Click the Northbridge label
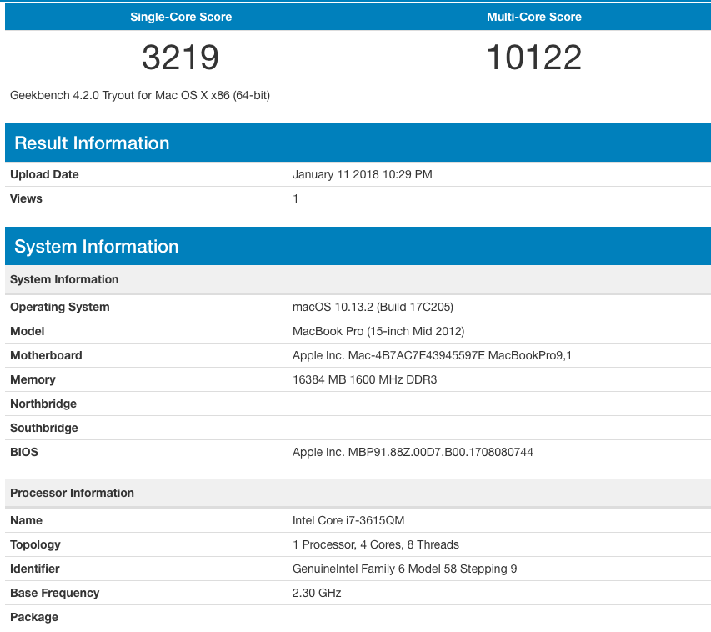Image resolution: width=711 pixels, height=632 pixels. click(43, 404)
